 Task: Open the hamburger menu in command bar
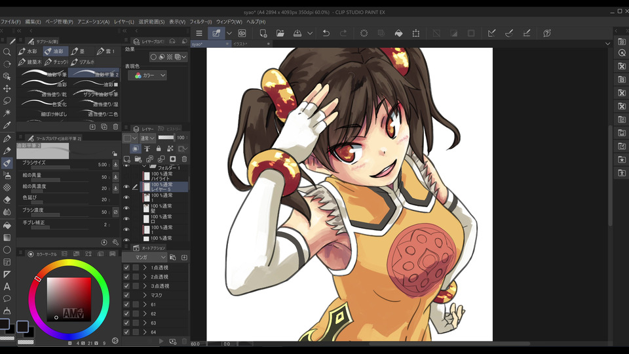click(199, 33)
